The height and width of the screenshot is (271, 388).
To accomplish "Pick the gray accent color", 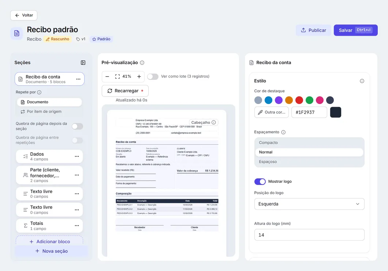I will tap(258, 100).
